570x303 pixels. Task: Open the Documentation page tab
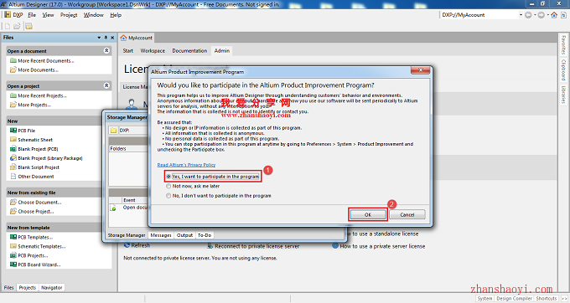pos(189,51)
